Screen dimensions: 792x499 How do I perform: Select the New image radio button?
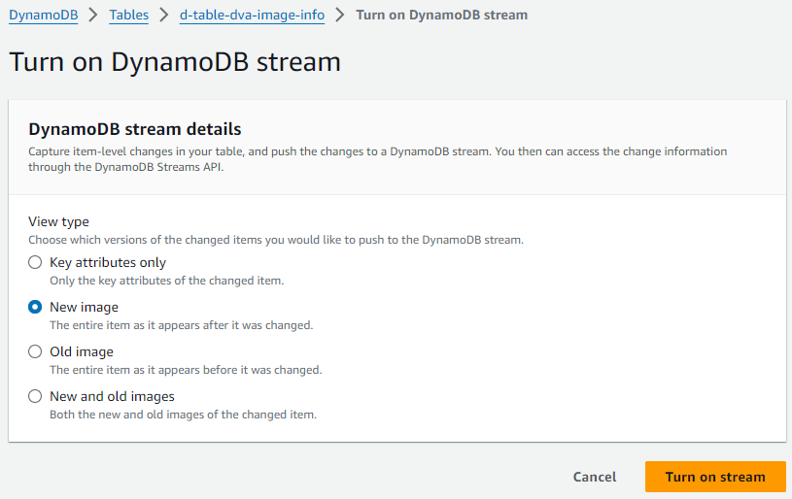tap(36, 307)
